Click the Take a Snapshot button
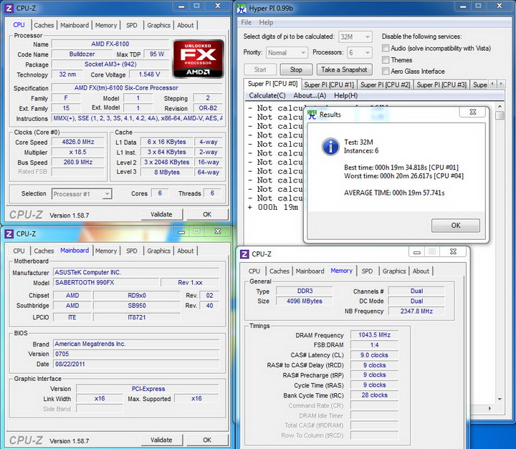516x449 pixels. [x=344, y=69]
